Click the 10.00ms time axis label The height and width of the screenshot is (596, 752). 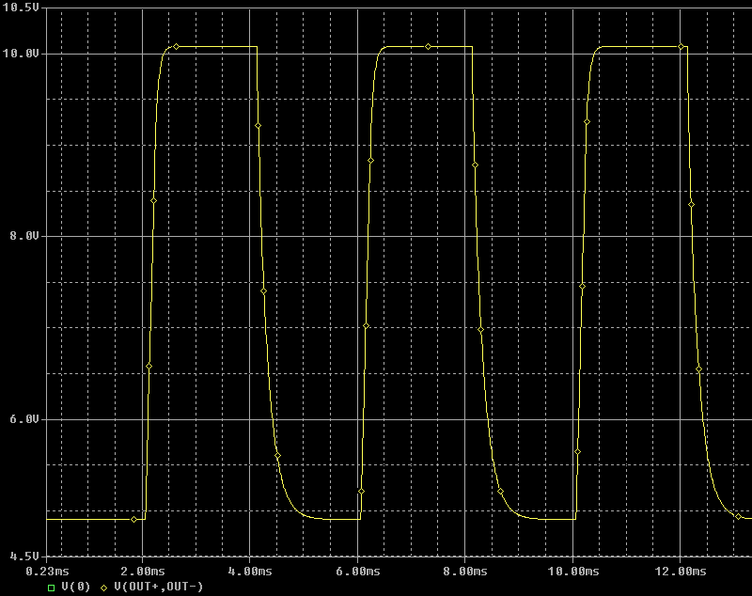click(573, 571)
